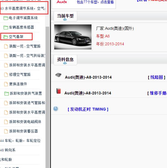Image resolution: width=167 pixels, height=168 pixels.
Task: Expand 44 车轮，轮胎，车轮定位 section
Action: tap(20, 141)
